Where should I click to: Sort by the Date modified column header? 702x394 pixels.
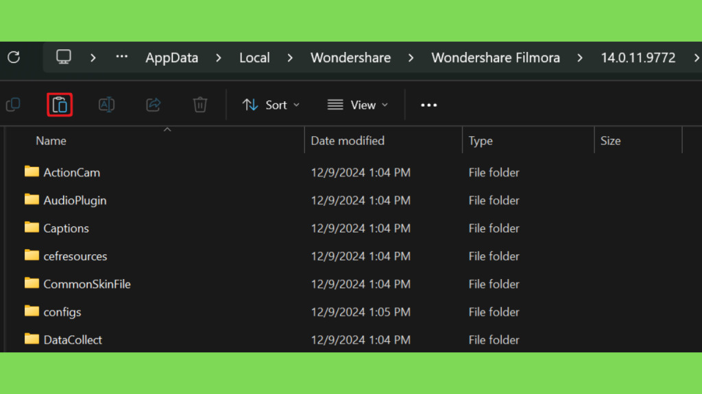(348, 141)
